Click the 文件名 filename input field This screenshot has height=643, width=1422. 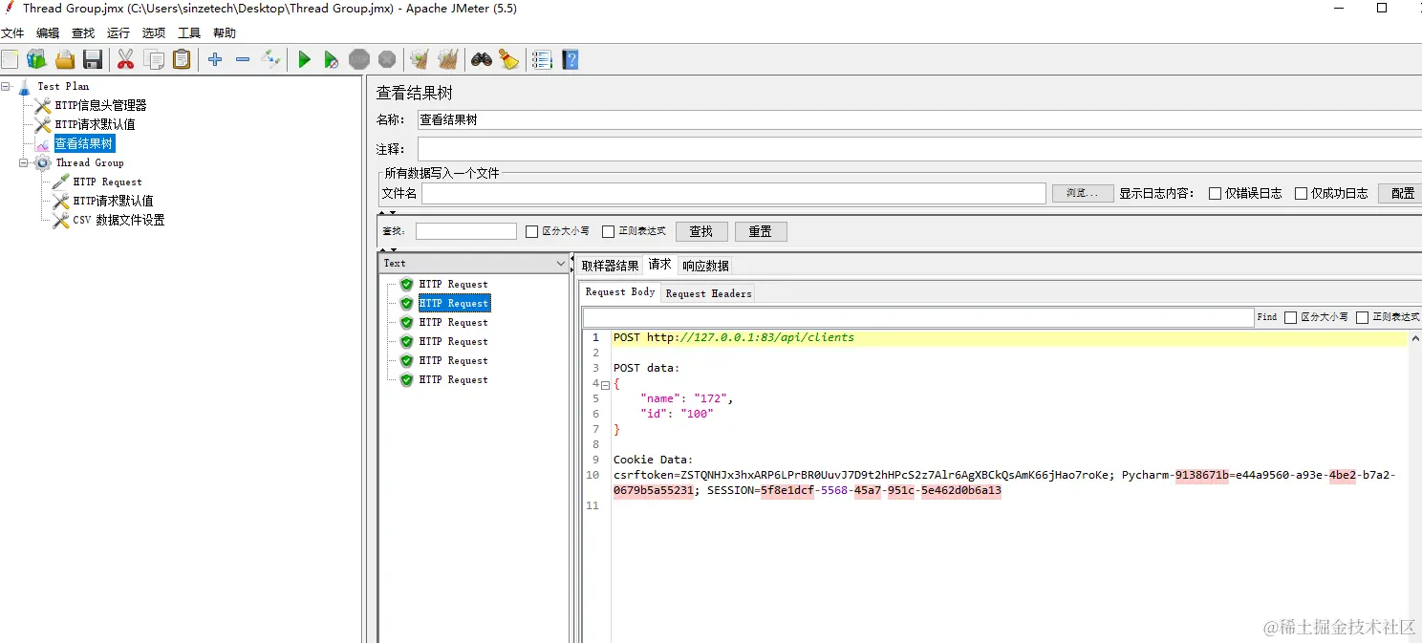734,193
